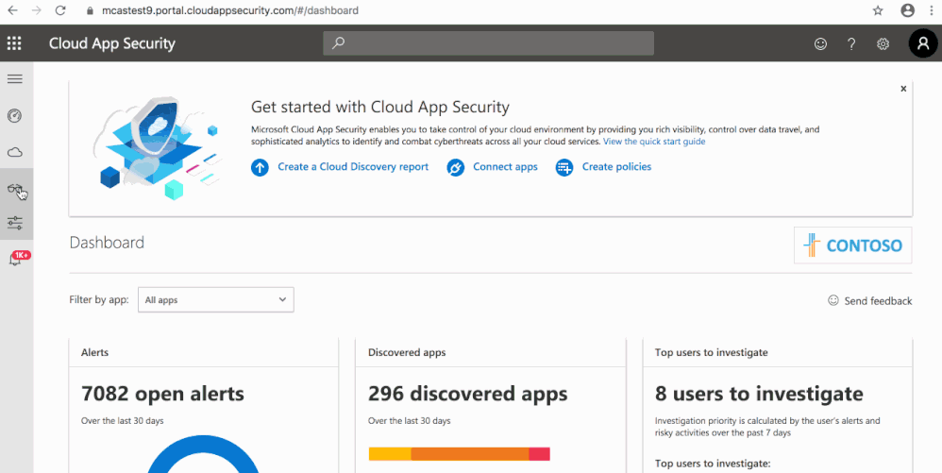This screenshot has height=473, width=942.
Task: Open the Help question mark icon
Action: coord(851,43)
